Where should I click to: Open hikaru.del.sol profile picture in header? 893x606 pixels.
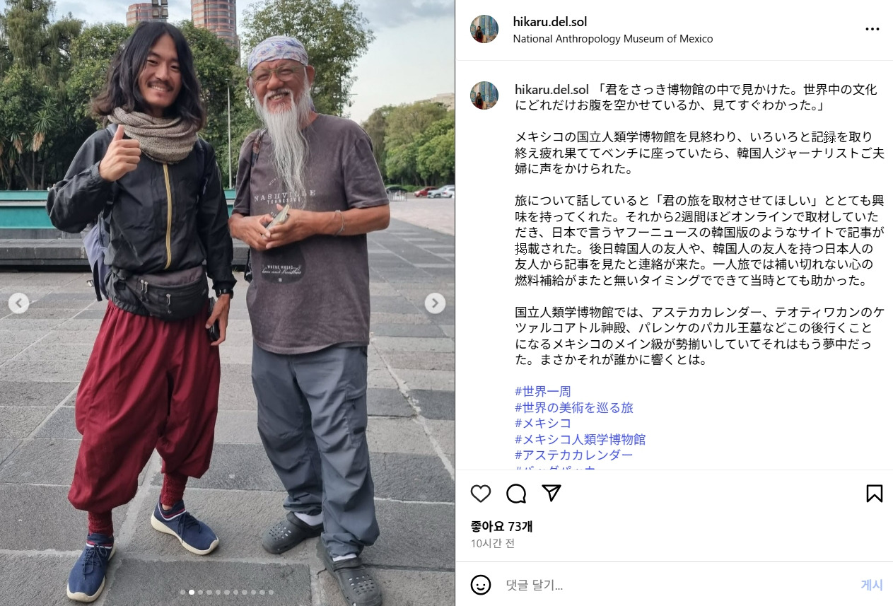point(484,29)
